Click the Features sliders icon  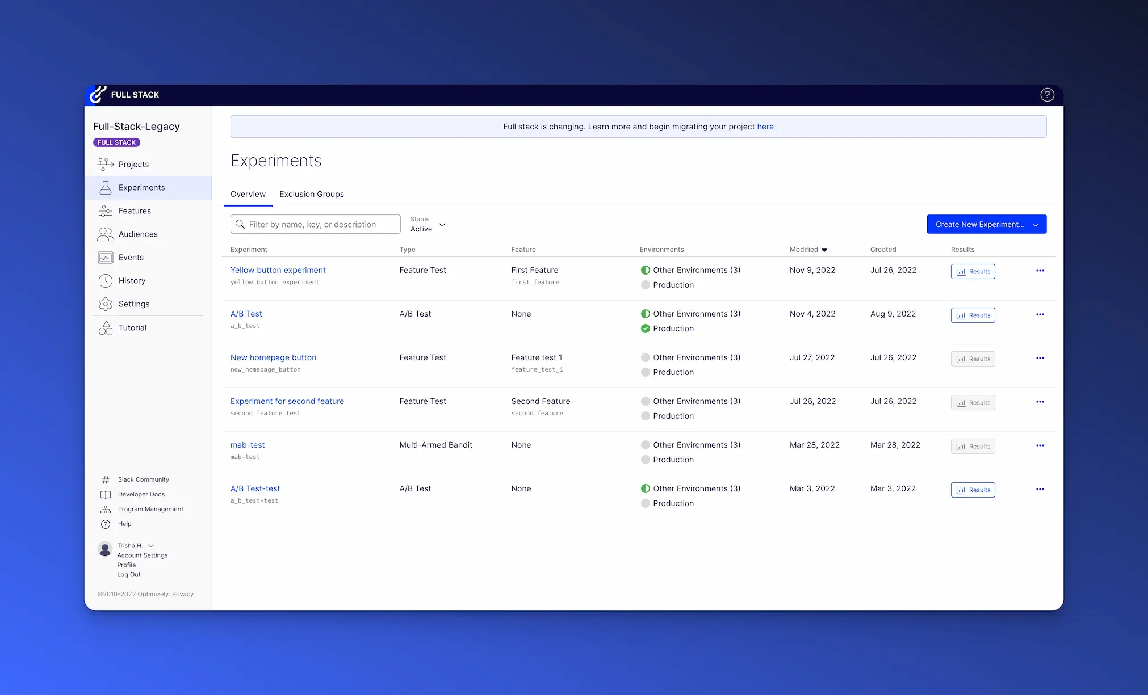pos(106,211)
